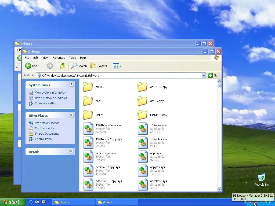275x206 pixels.
Task: Select the etc folder icon
Action: (x=88, y=101)
